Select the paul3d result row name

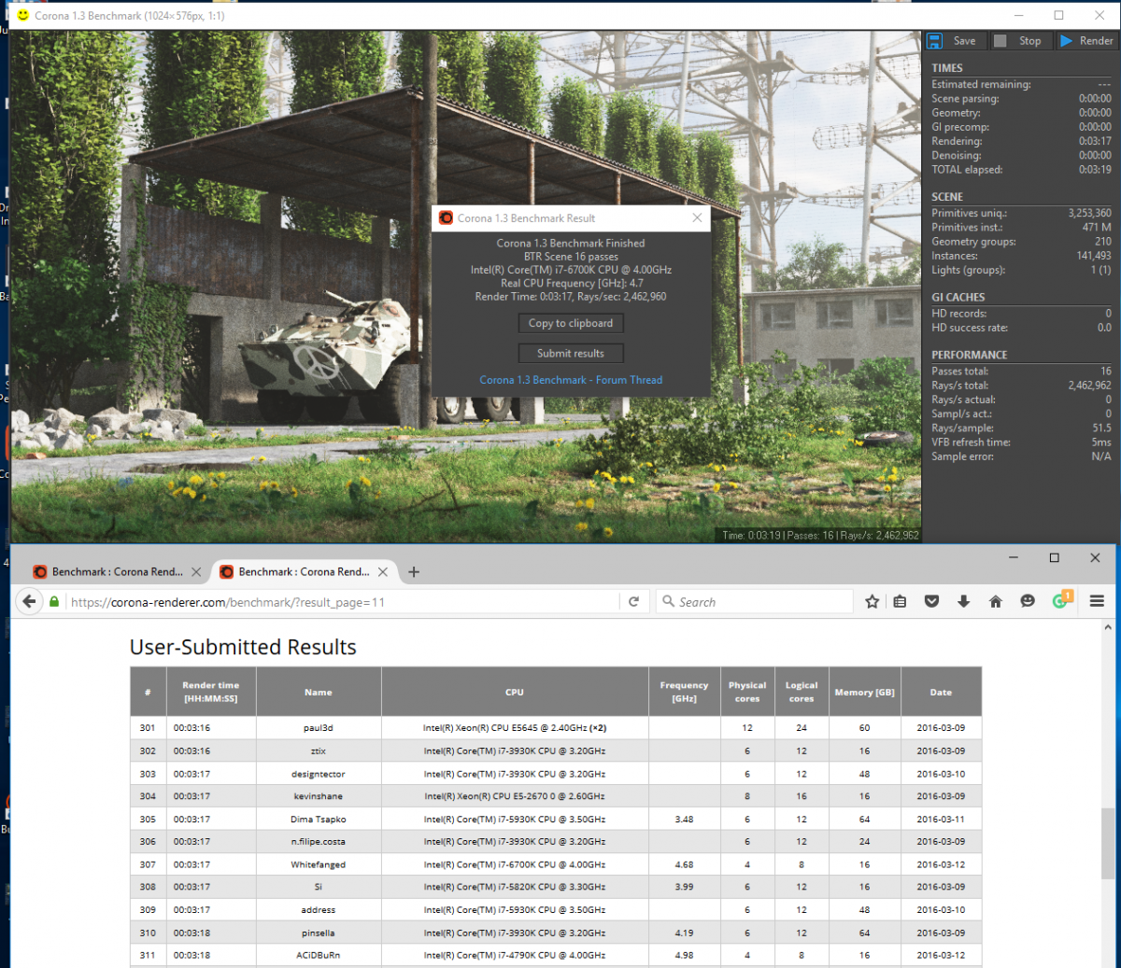[319, 728]
